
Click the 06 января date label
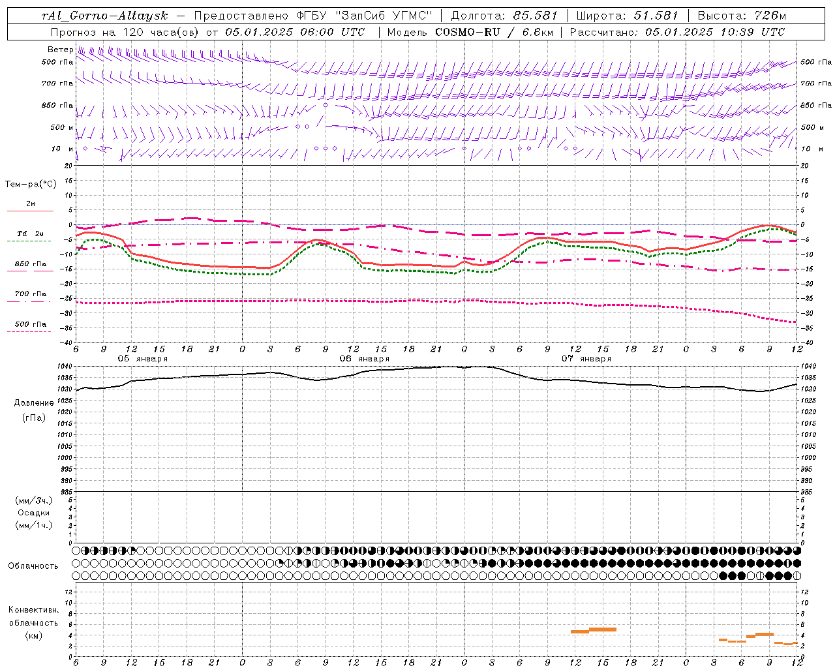tap(364, 359)
